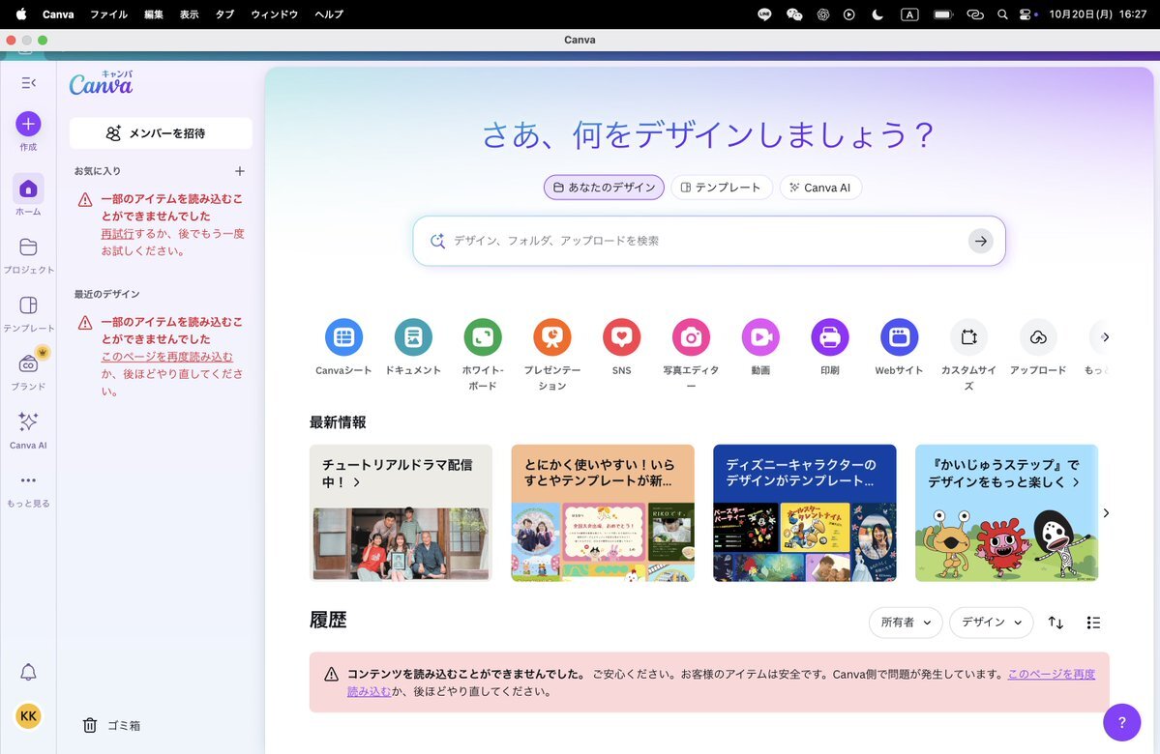The width and height of the screenshot is (1160, 754).
Task: Collapse the sidebar with the menu toggle
Action: [x=28, y=83]
